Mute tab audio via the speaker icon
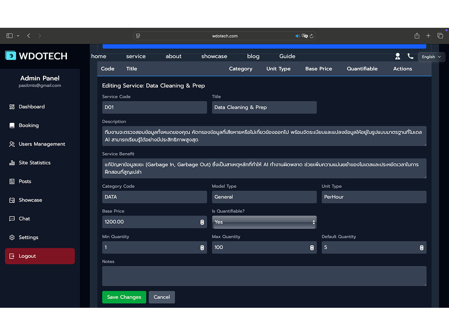 [x=298, y=36]
